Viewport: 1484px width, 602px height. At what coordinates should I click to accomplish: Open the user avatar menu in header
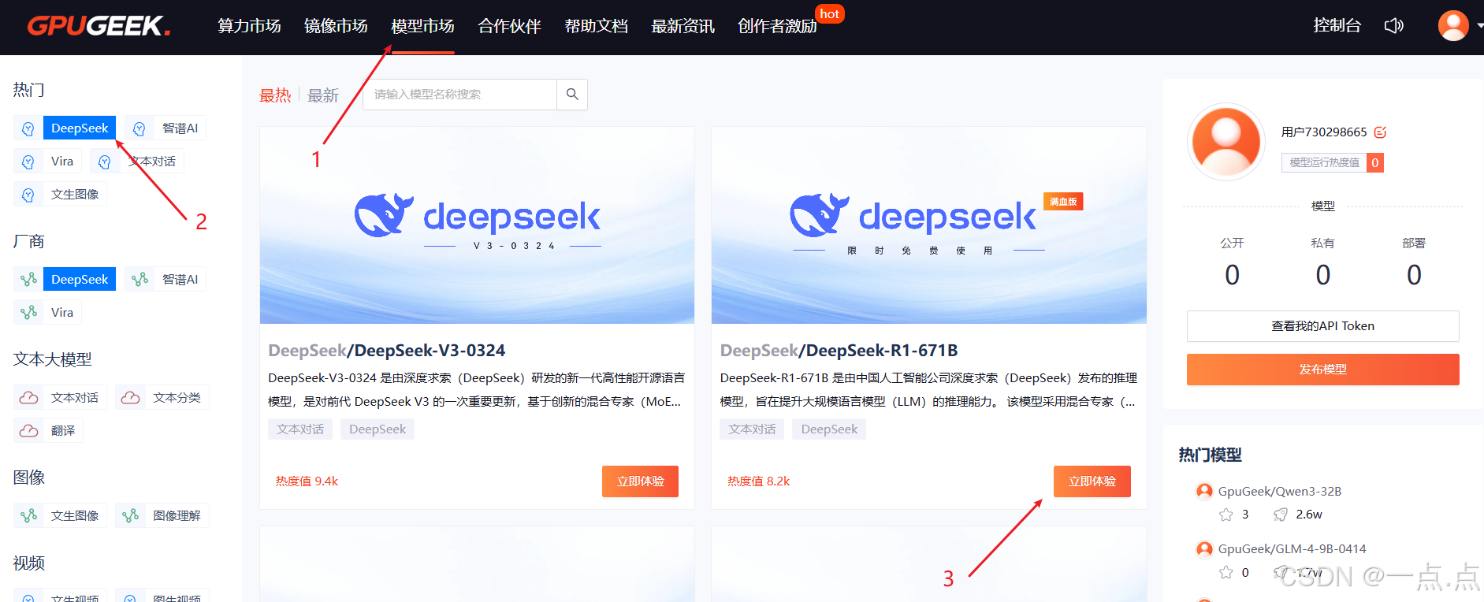click(1453, 25)
